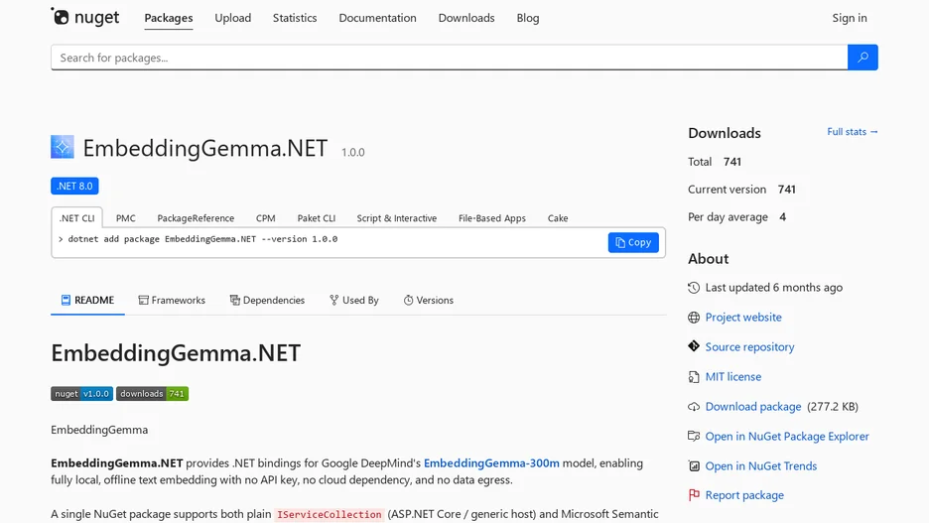Open the File-Based Apps tab
Image resolution: width=929 pixels, height=523 pixels.
(491, 218)
